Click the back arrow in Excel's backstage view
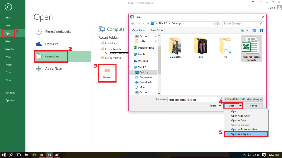 pyautogui.click(x=8, y=7)
